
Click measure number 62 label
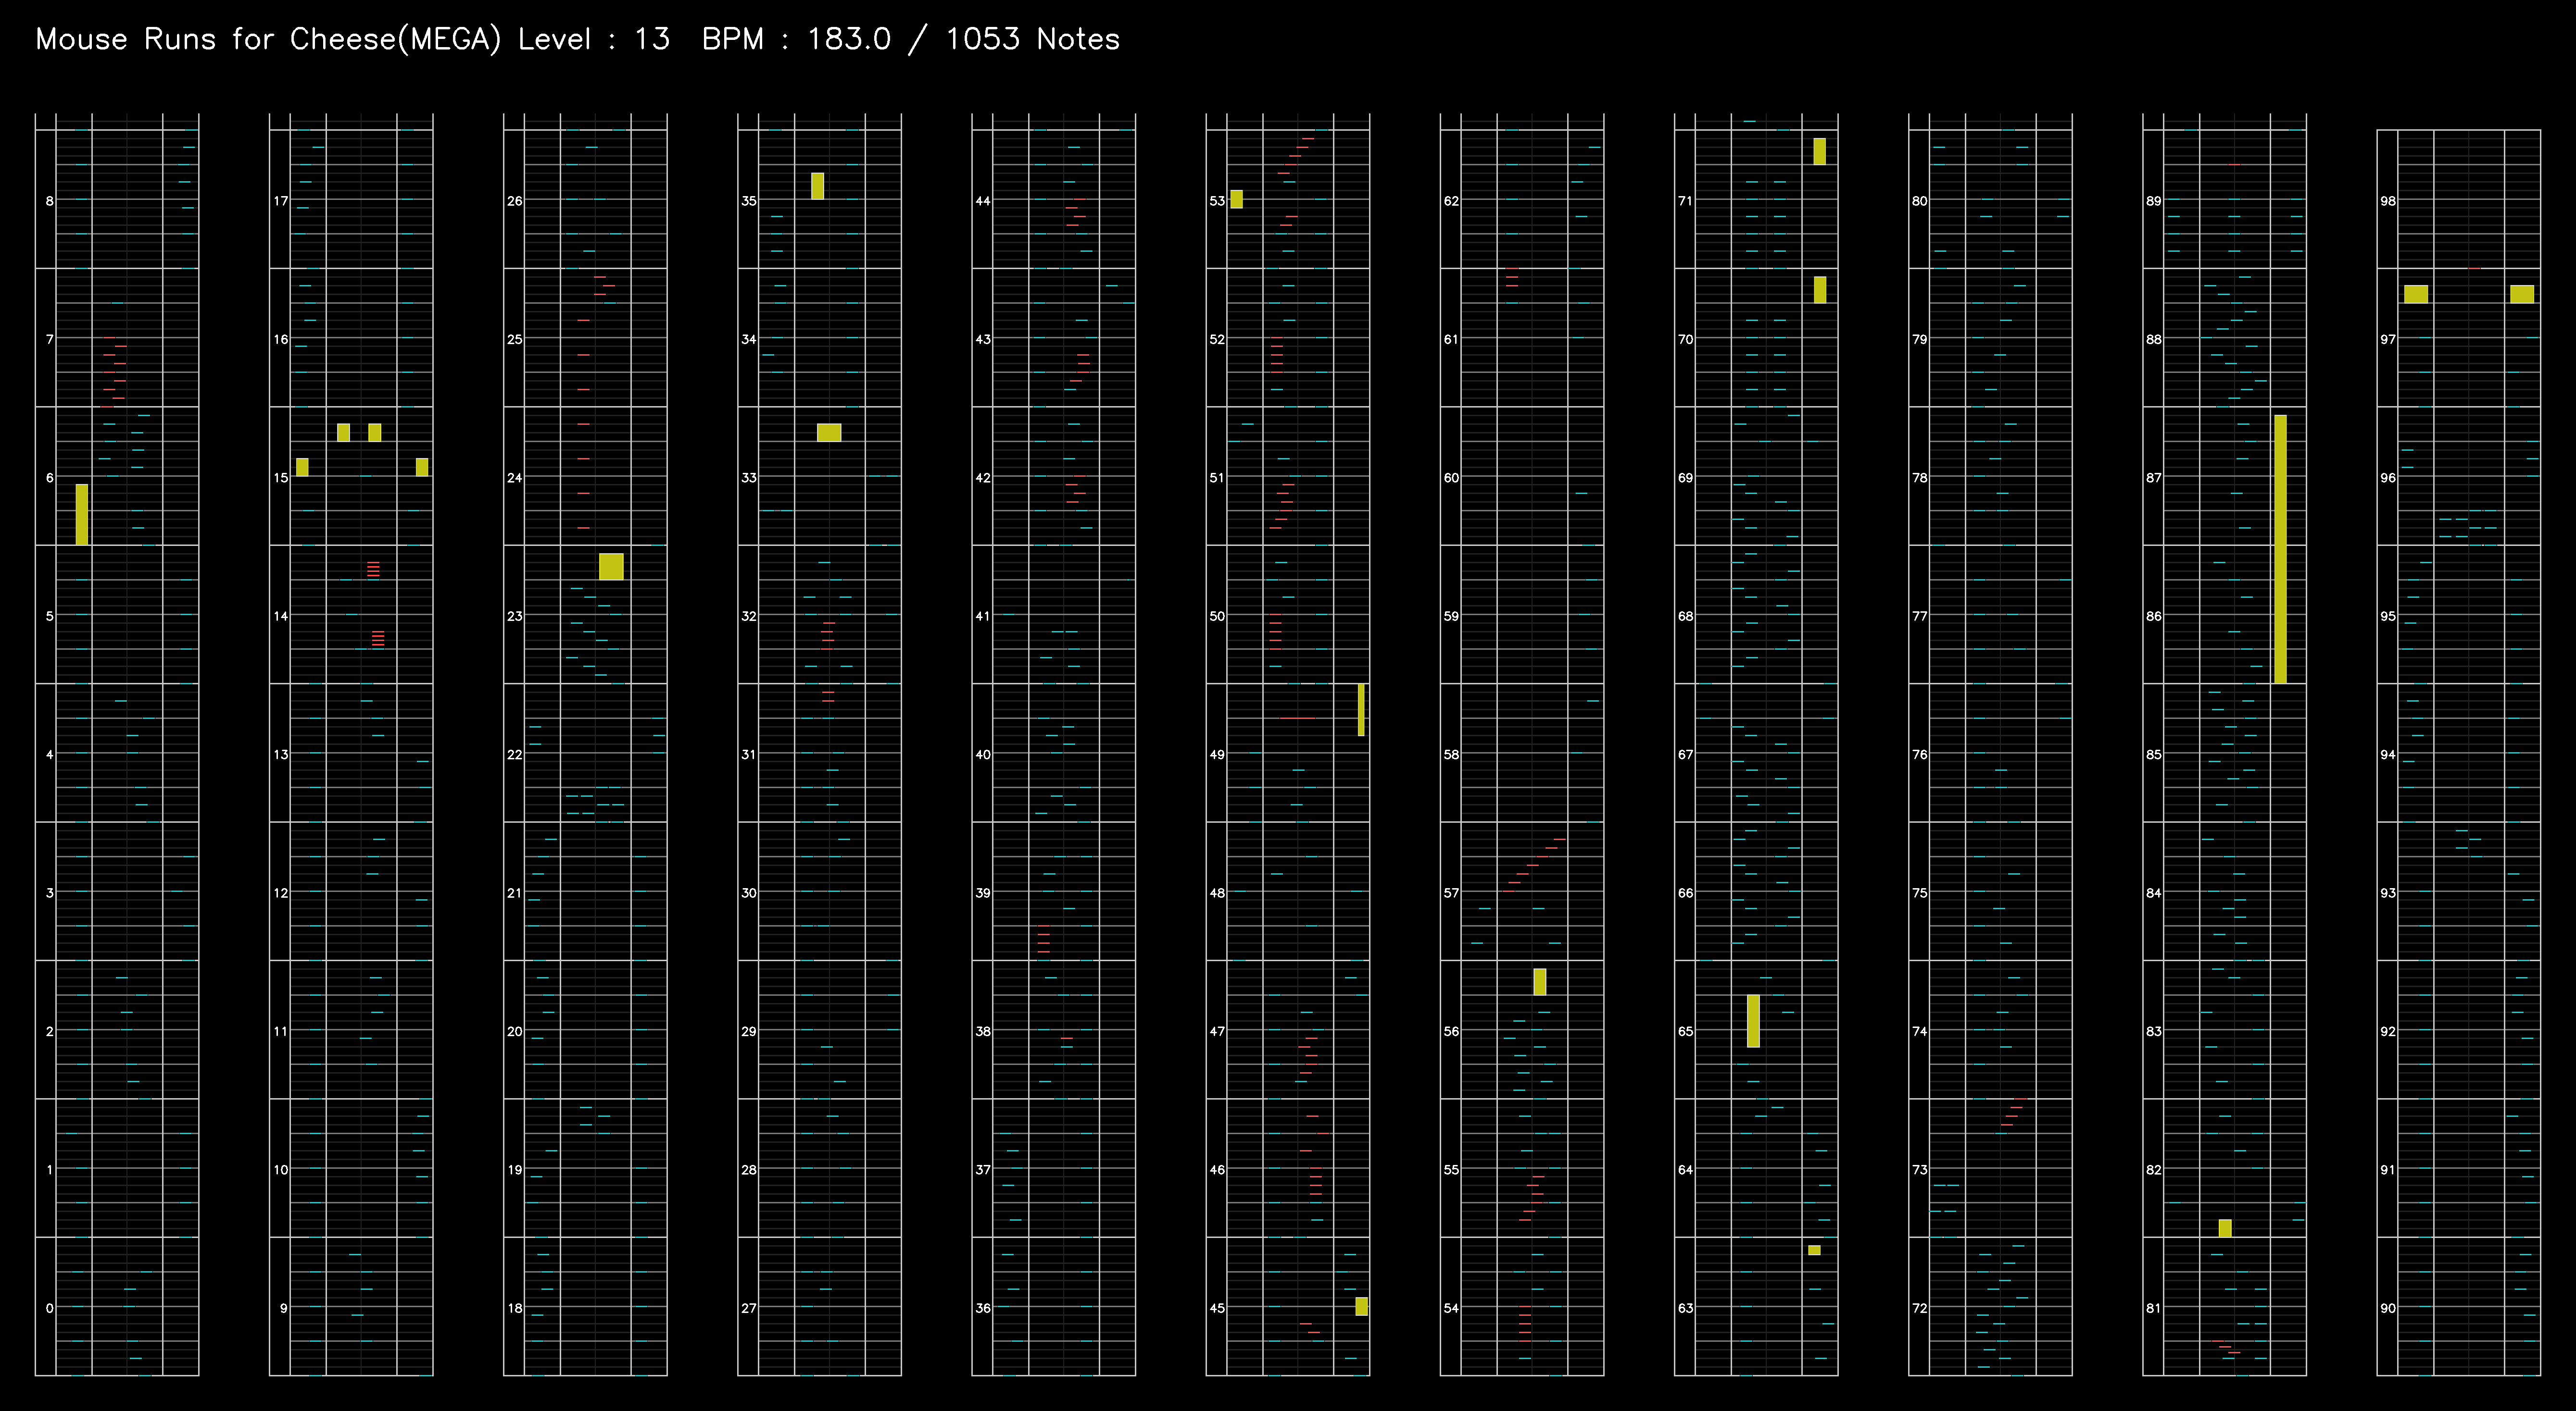tap(1451, 201)
